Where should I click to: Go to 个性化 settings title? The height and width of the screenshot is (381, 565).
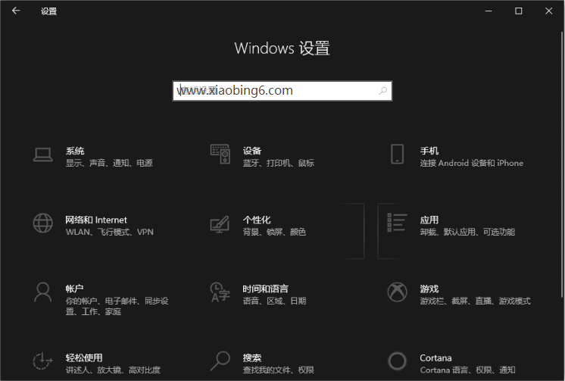click(x=257, y=220)
